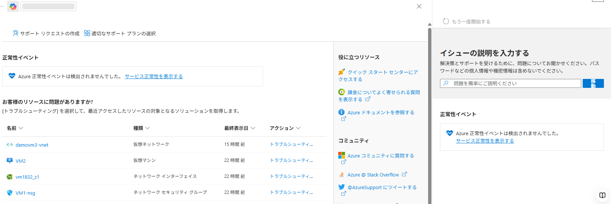Click サービス正常性を表示する link in left panel
This screenshot has height=204, width=611.
tap(153, 76)
